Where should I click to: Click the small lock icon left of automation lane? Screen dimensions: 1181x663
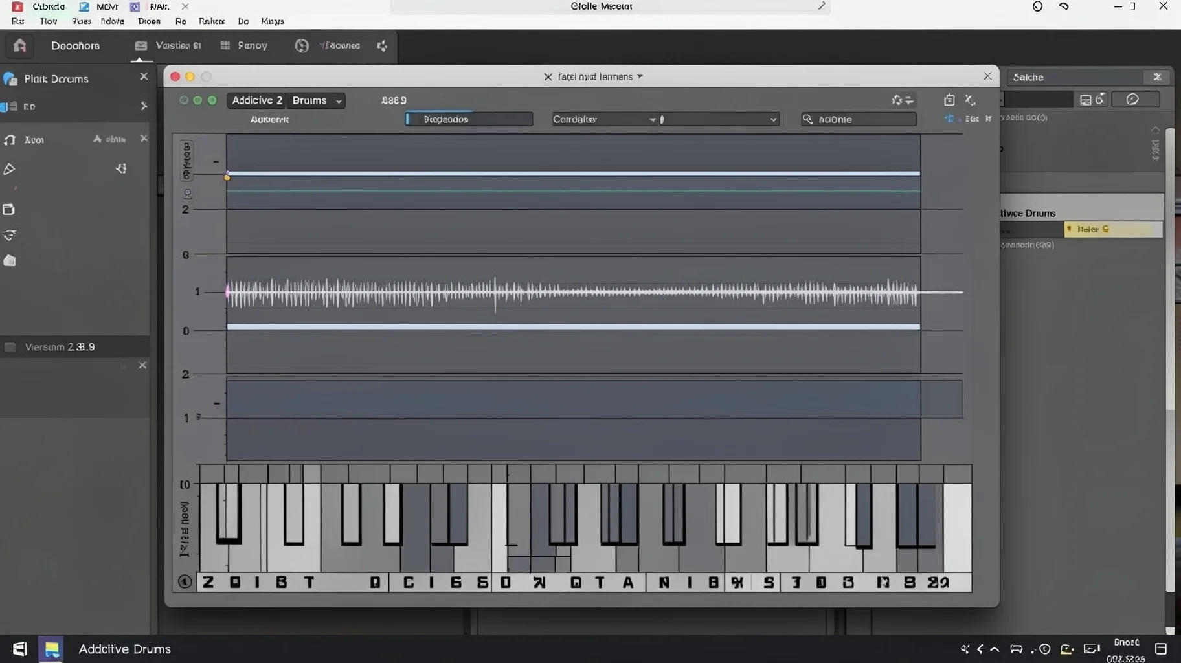click(x=188, y=194)
